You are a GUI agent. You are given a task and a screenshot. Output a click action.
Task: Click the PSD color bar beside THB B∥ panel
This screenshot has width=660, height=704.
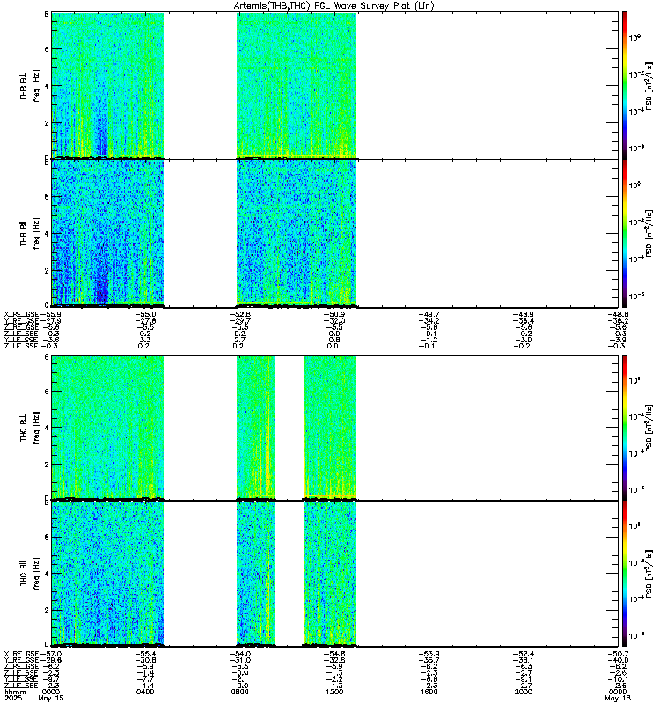click(x=625, y=233)
